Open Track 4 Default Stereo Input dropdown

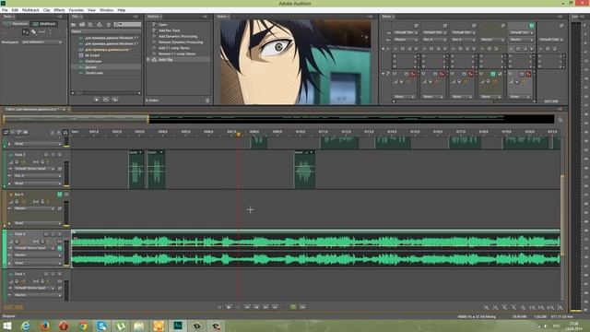tap(35, 248)
